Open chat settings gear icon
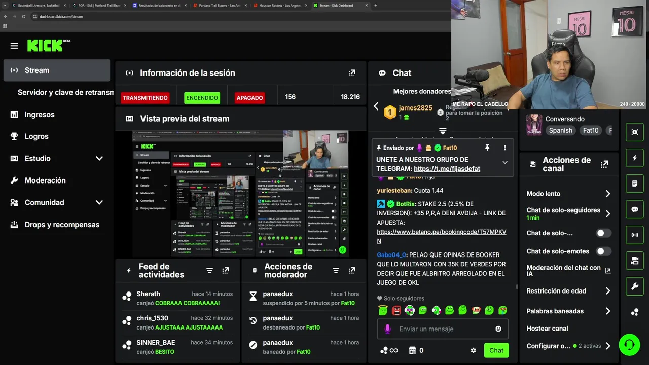Screen dimensions: 649x365 pos(473,350)
